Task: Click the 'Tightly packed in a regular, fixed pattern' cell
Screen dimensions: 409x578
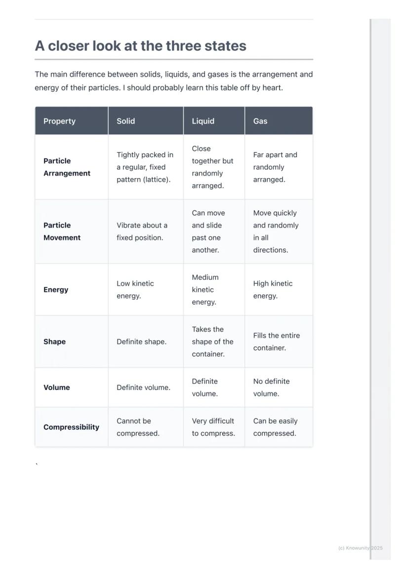Action: (145, 167)
